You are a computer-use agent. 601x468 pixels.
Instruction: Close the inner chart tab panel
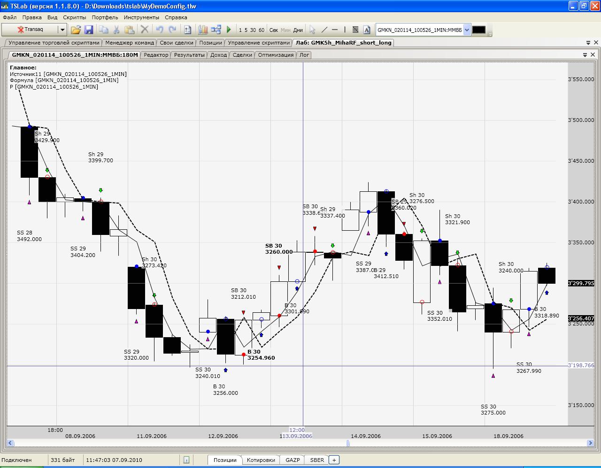pyautogui.click(x=593, y=55)
